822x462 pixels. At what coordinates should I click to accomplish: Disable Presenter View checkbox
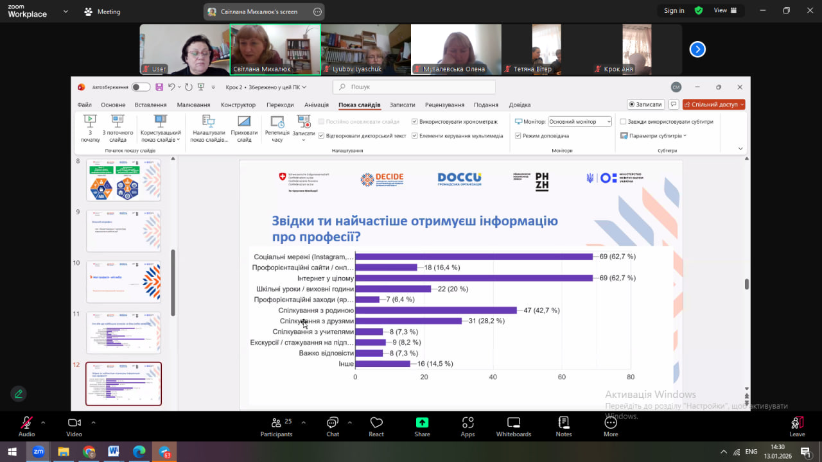518,135
